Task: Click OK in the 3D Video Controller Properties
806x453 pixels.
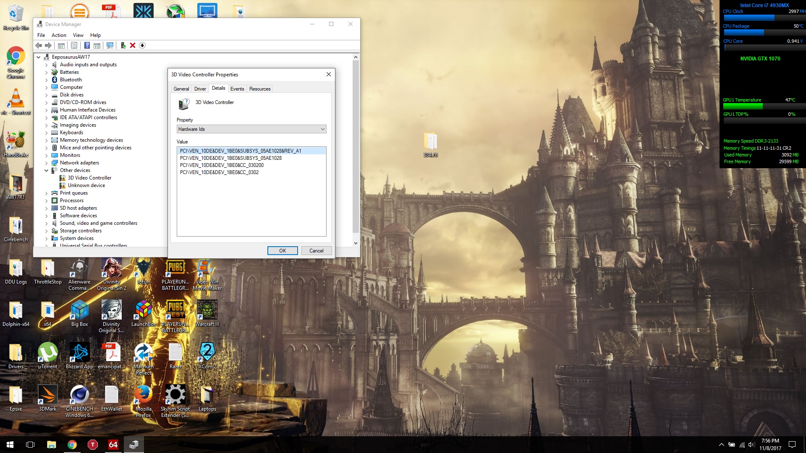Action: pyautogui.click(x=283, y=251)
